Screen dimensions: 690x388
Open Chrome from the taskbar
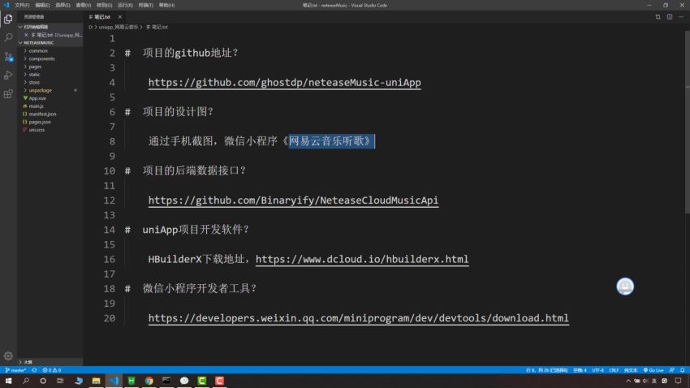(x=149, y=381)
